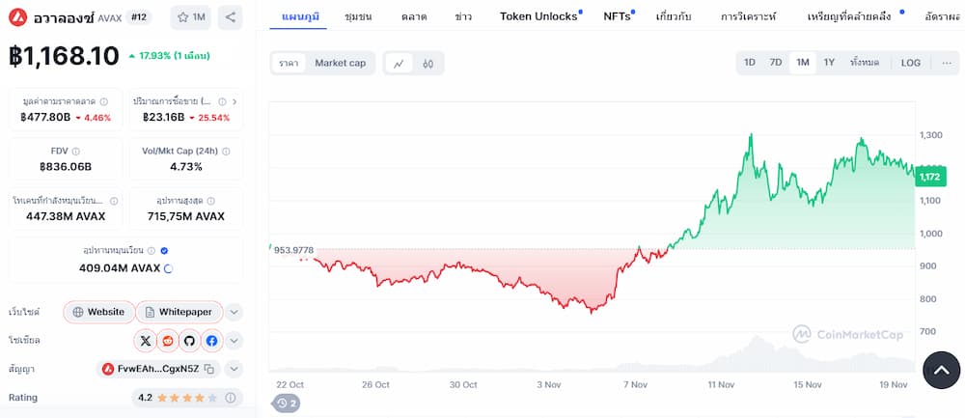Click the green 1,172 current price label

(928, 178)
